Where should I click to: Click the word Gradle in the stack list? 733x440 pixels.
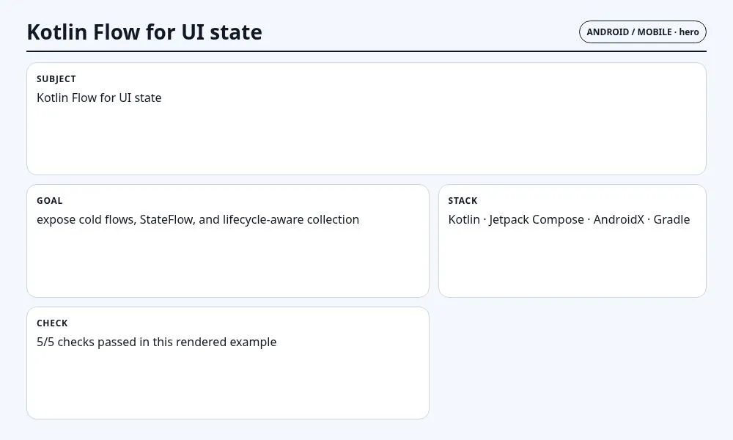[671, 220]
